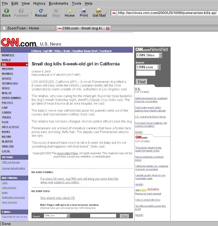Click the video archive link

[x=9, y=188]
